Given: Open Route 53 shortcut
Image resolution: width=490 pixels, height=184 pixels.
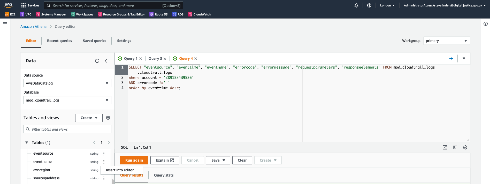Looking at the screenshot, I should tap(159, 14).
